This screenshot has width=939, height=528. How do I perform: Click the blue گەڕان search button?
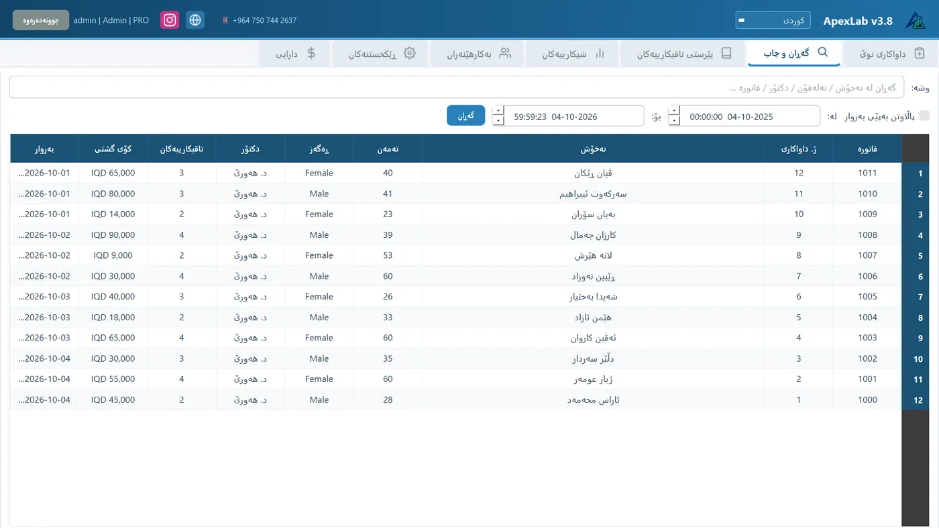465,116
